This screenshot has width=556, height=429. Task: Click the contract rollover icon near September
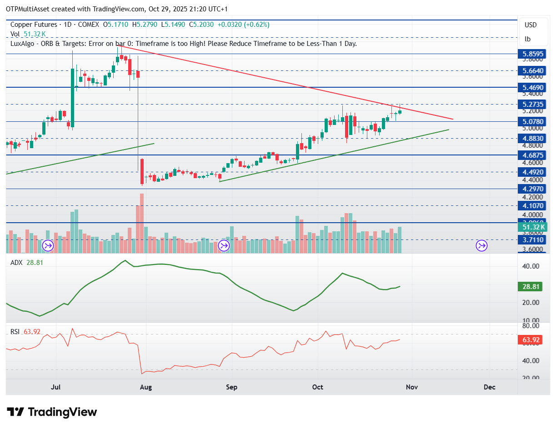224,246
